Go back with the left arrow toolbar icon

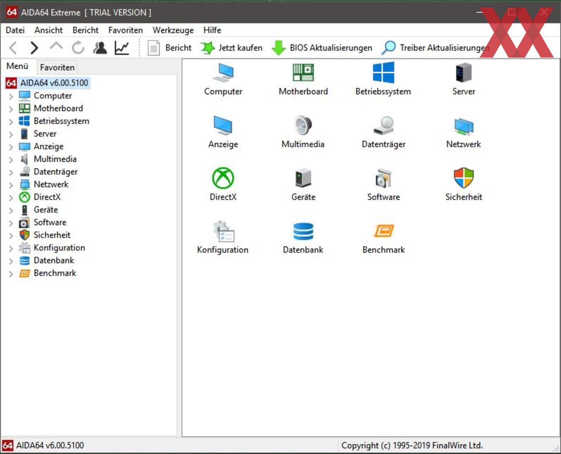[13, 48]
